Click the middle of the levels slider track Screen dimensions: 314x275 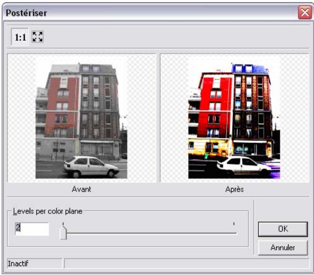coord(149,232)
